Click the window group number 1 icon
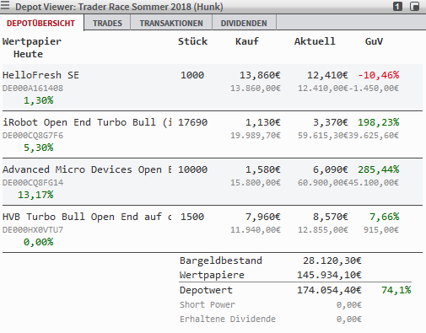Screen dimensions: 426x333 pos(397,6)
